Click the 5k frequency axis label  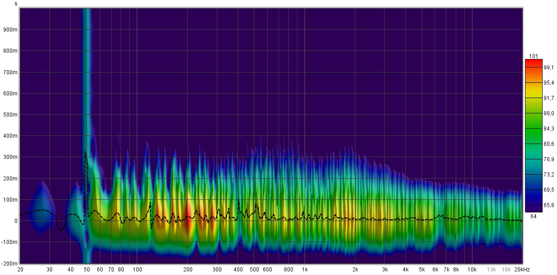click(x=422, y=270)
